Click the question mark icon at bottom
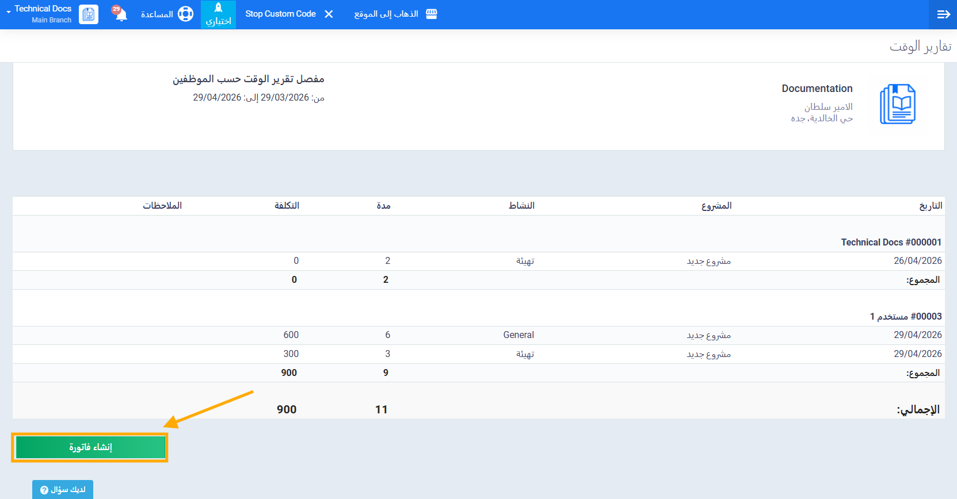 [x=44, y=490]
